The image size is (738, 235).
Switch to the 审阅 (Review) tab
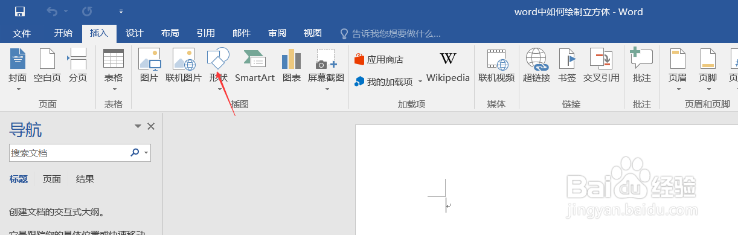point(277,33)
